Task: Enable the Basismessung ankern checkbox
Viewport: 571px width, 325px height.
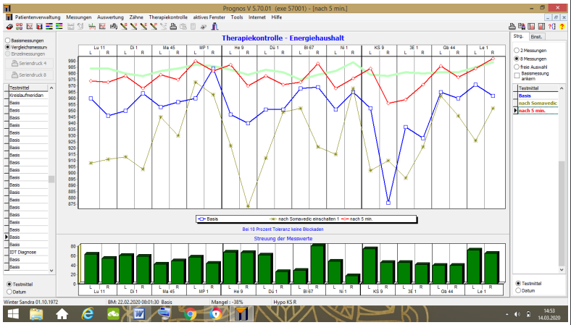Action: point(516,75)
